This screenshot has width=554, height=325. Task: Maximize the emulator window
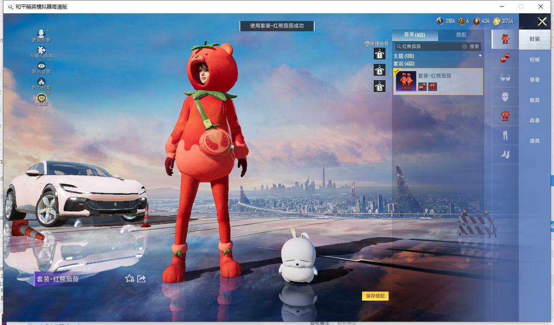pos(521,6)
